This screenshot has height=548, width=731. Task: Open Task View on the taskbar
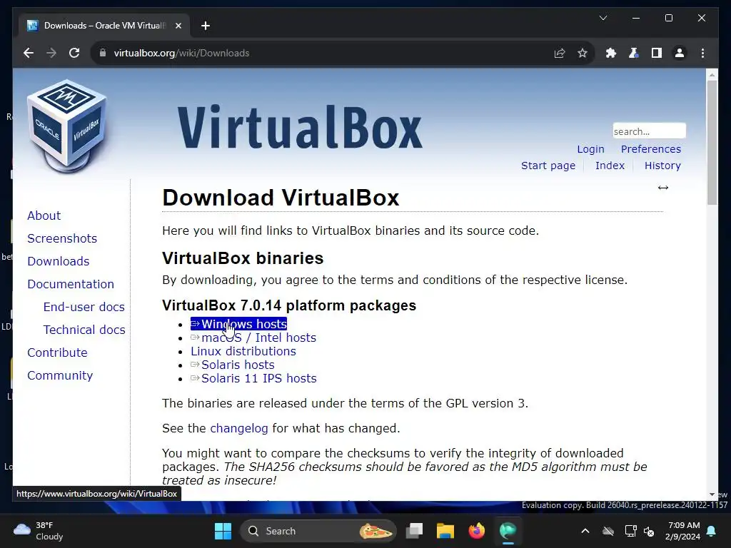tap(414, 531)
